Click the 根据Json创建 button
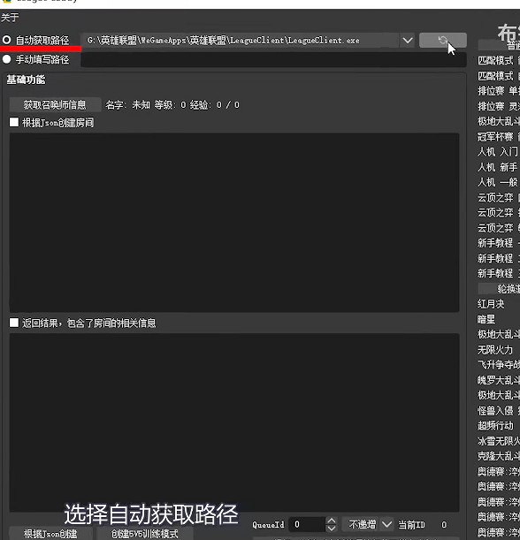 pos(50,534)
